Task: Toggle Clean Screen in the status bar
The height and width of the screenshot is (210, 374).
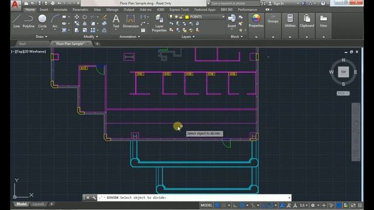Action: pos(353,205)
